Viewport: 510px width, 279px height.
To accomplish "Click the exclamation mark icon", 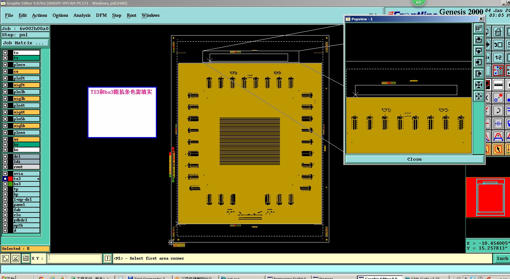I will pos(108,258).
